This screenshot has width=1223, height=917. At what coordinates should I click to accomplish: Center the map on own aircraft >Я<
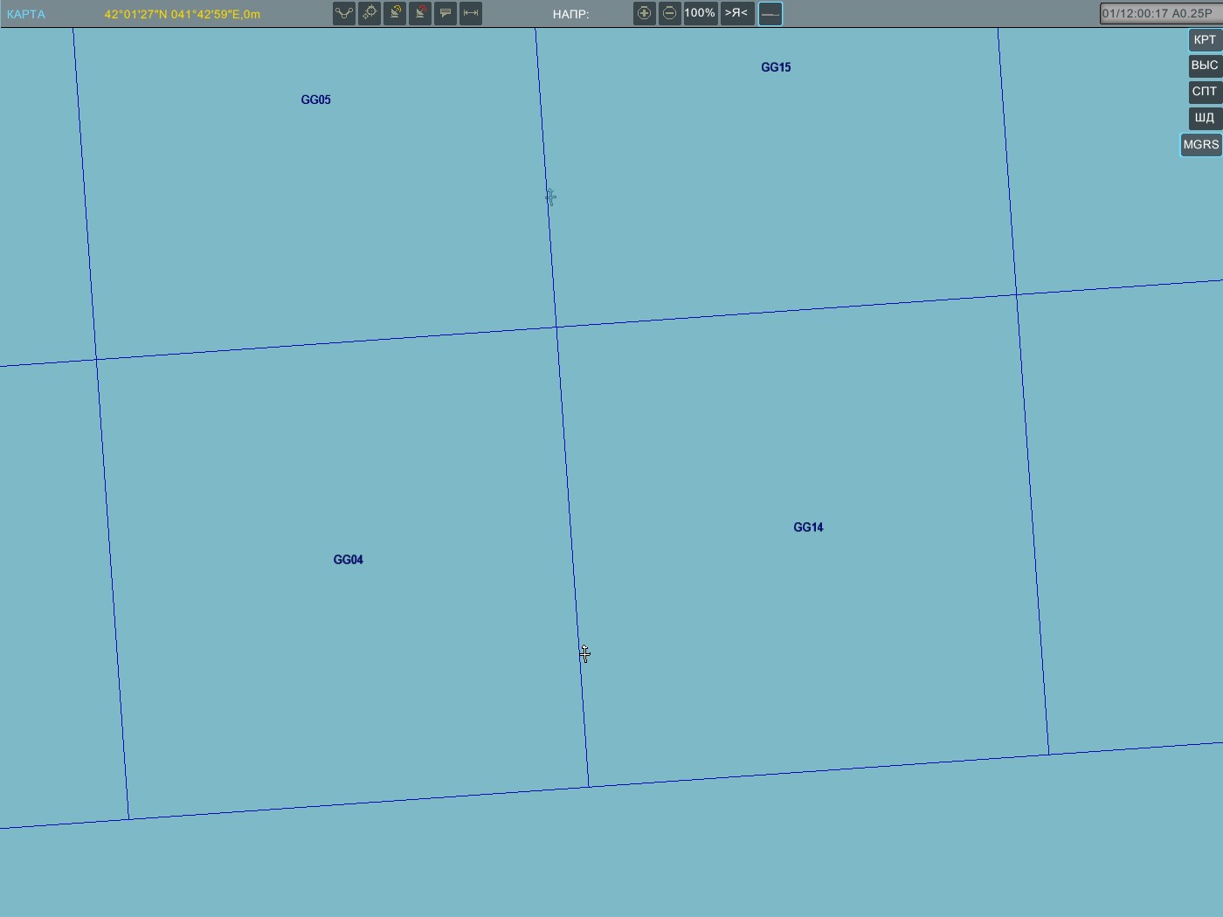[x=736, y=13]
